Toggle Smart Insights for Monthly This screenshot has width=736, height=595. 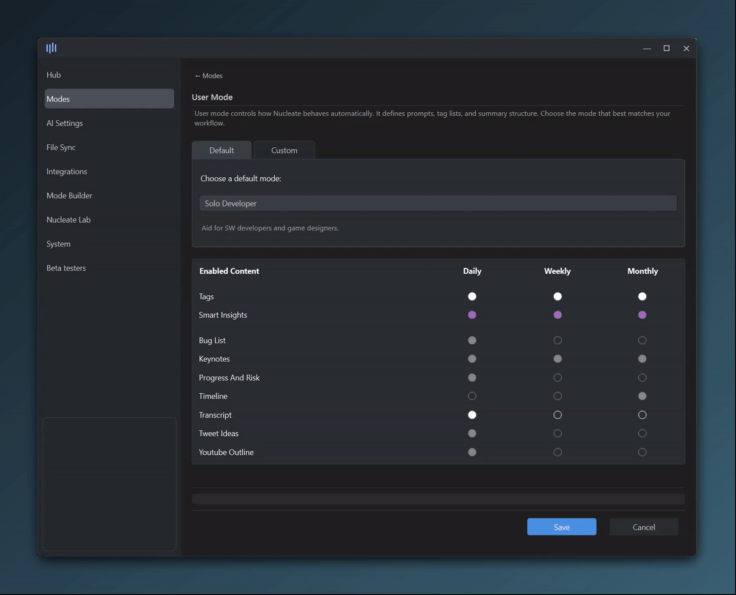(642, 315)
